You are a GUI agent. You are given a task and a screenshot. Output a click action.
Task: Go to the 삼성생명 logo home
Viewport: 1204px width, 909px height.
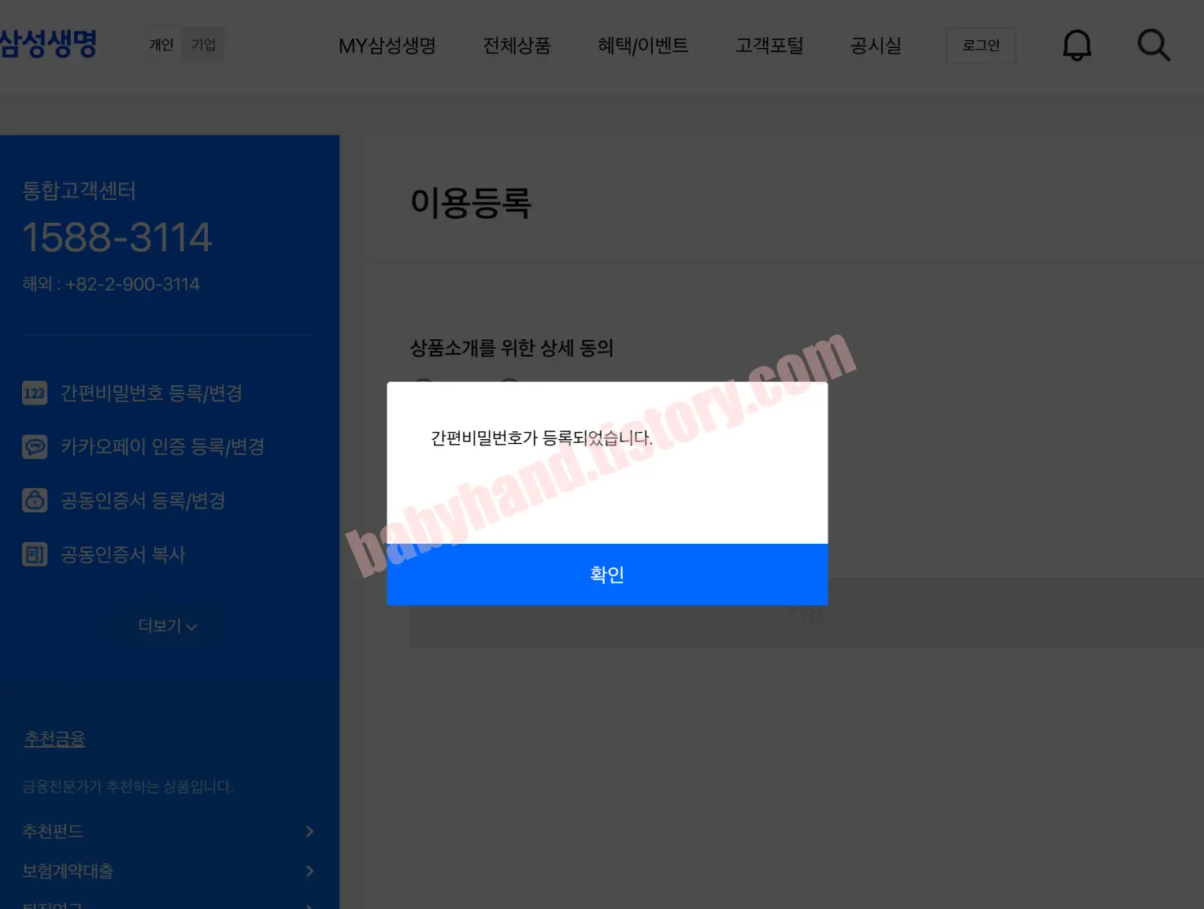pos(48,44)
